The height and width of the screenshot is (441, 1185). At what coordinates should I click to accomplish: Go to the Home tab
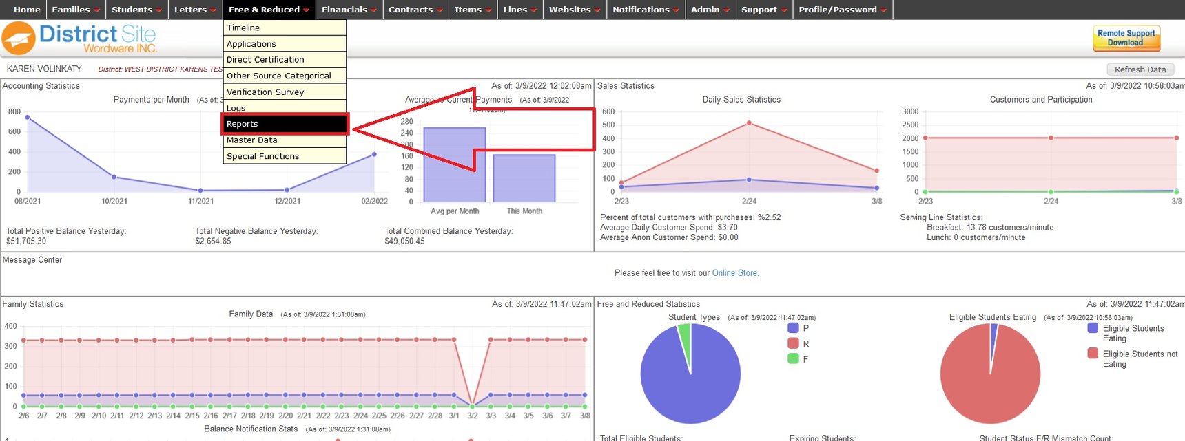pyautogui.click(x=27, y=10)
